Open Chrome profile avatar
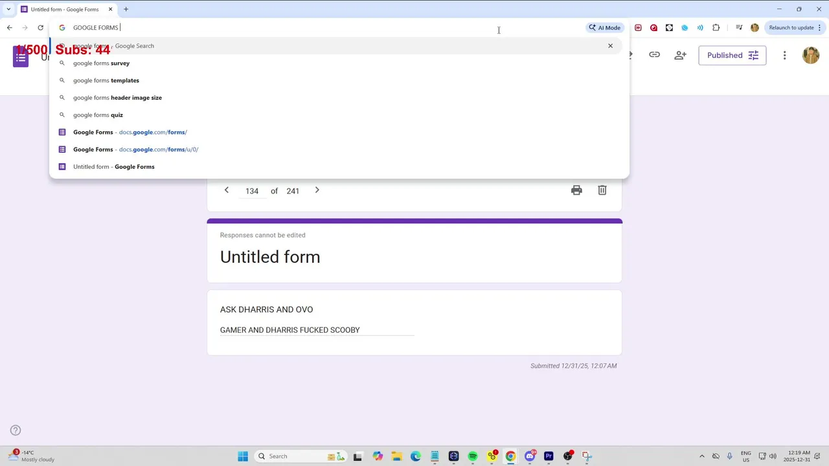Viewport: 829px width, 466px height. pyautogui.click(x=755, y=28)
